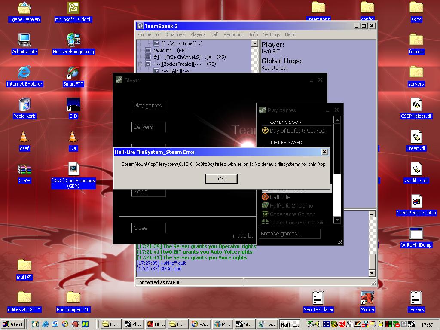Select Microsoft Outlook desktop icon
The width and height of the screenshot is (440, 330).
click(x=73, y=12)
